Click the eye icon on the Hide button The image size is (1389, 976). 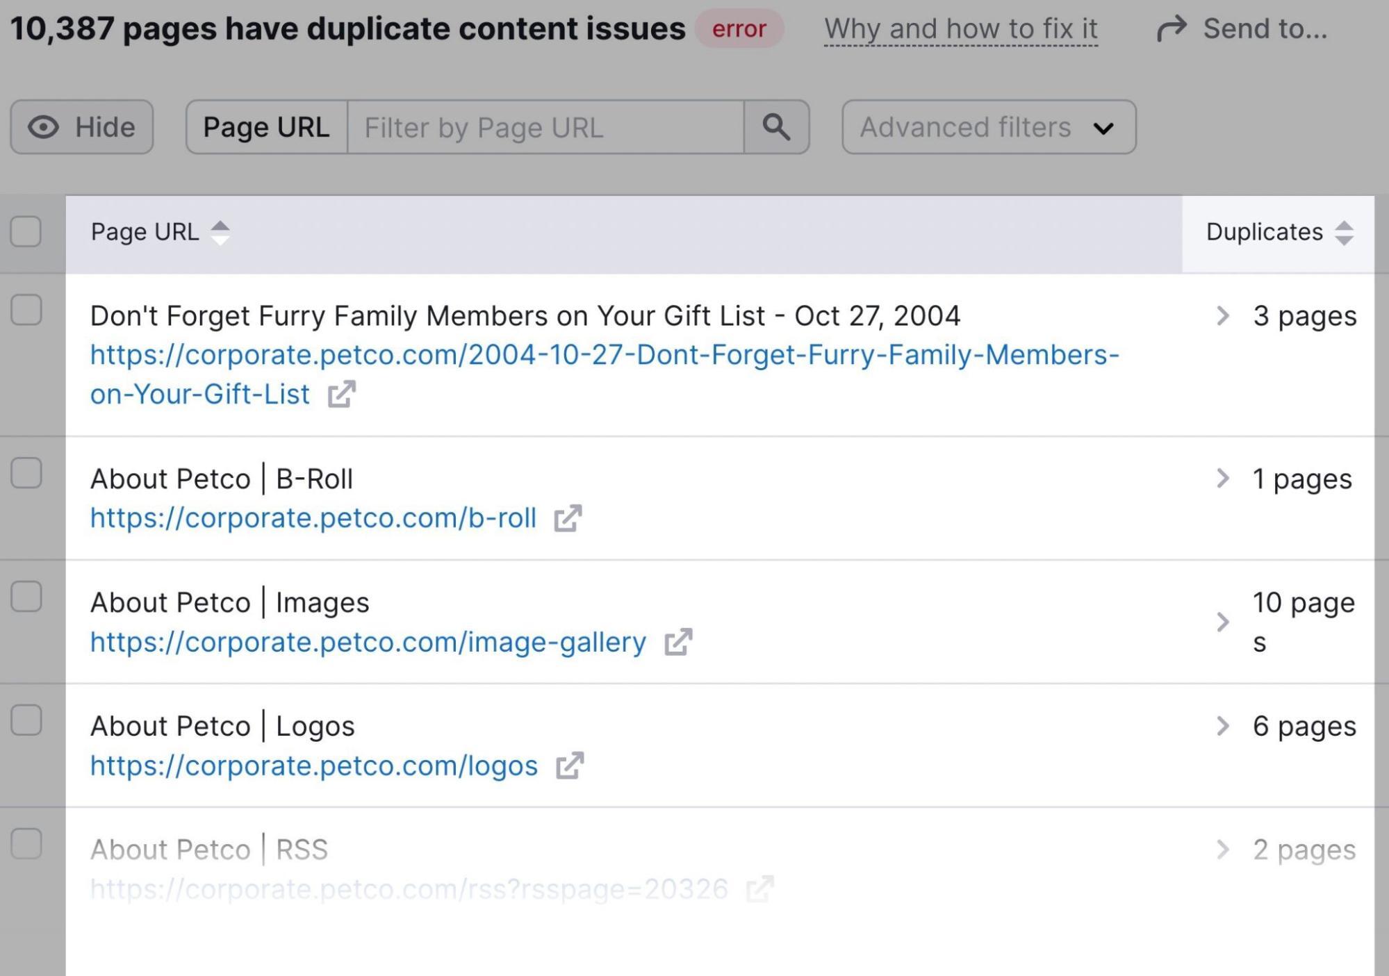click(45, 127)
